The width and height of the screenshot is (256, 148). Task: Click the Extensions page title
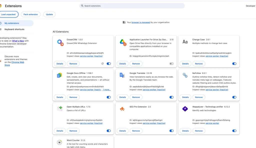[13, 6]
